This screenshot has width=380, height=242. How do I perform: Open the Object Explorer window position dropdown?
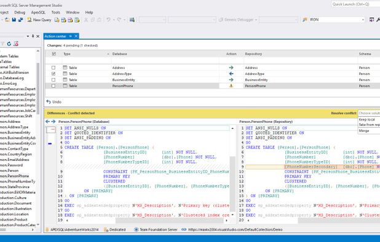click(x=28, y=36)
